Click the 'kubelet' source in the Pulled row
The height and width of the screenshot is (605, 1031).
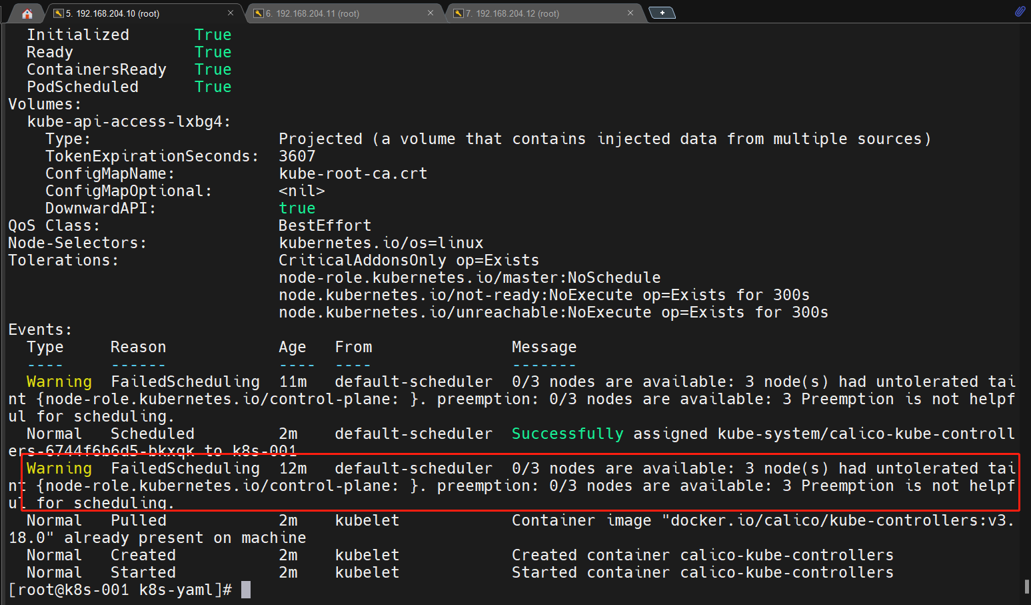[x=367, y=520]
